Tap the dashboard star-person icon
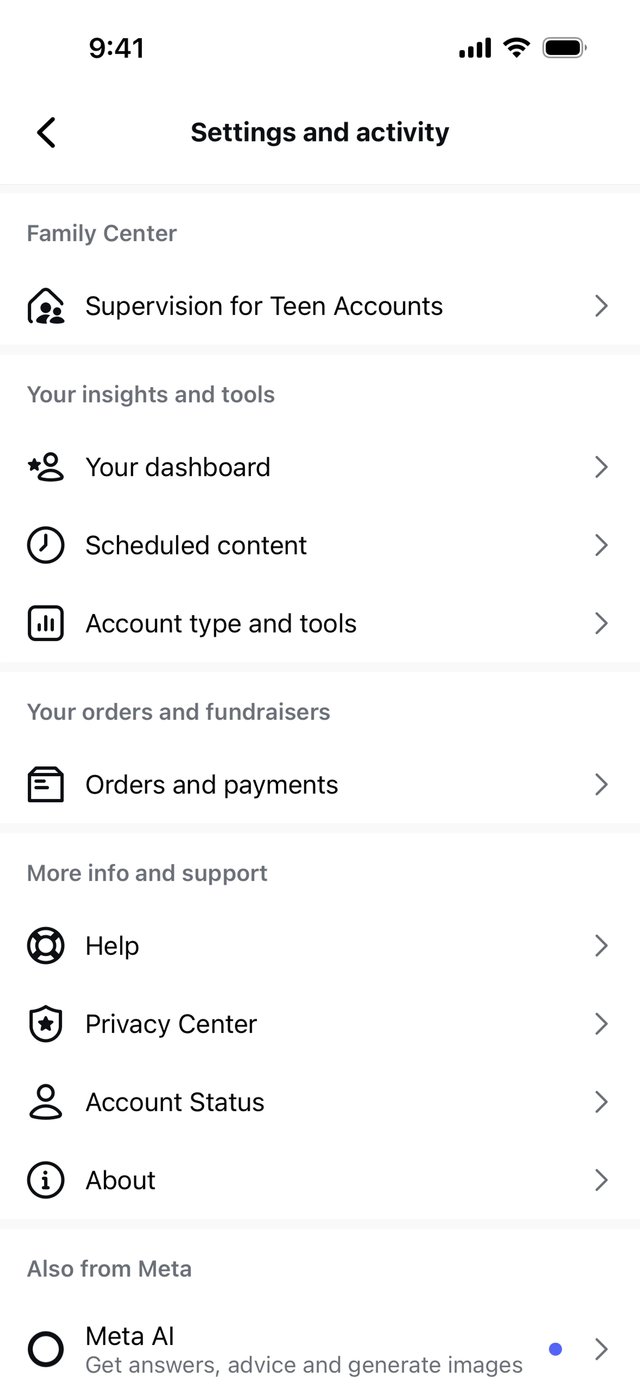The height and width of the screenshot is (1387, 640). (46, 467)
